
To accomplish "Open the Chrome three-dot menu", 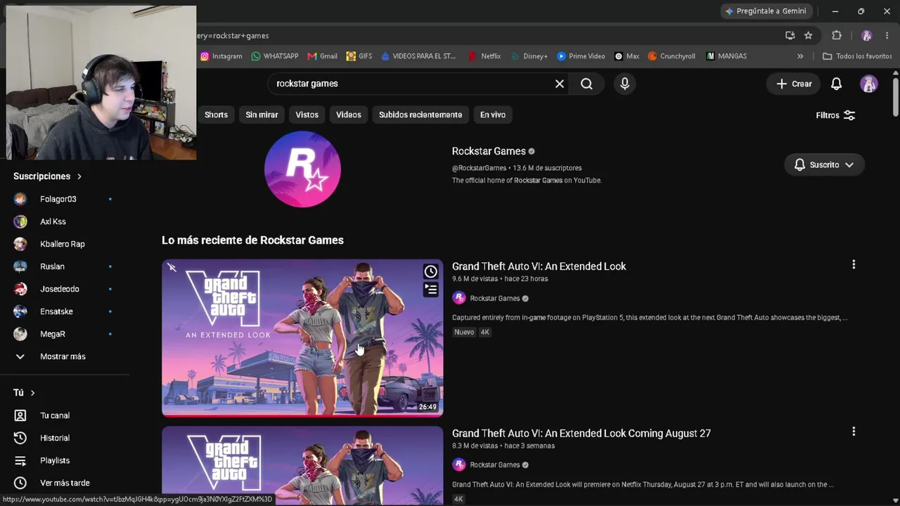I will (x=887, y=35).
